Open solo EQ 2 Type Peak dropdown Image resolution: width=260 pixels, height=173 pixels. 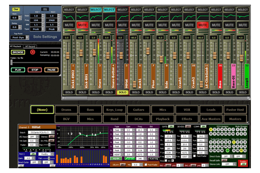[53, 29]
